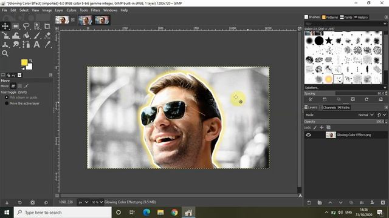Screen dimensions: 389x218
Task: Open the Splatters brush tag dropdown
Action: coord(385,88)
